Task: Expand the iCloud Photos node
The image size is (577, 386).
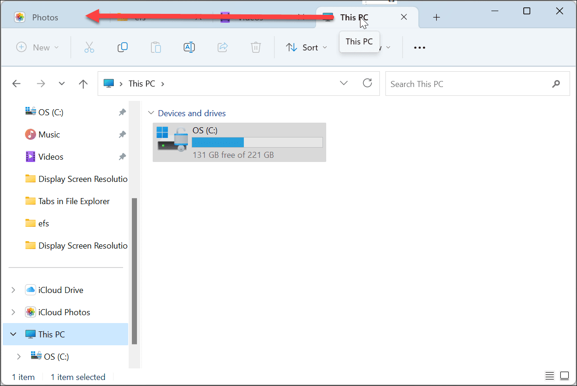Action: coord(13,312)
